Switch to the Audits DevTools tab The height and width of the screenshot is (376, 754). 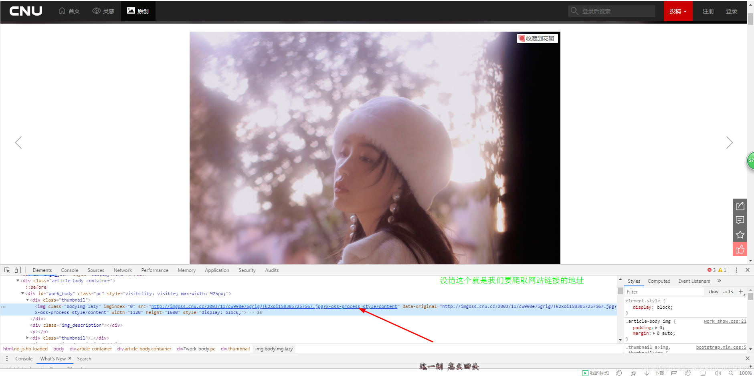(272, 270)
